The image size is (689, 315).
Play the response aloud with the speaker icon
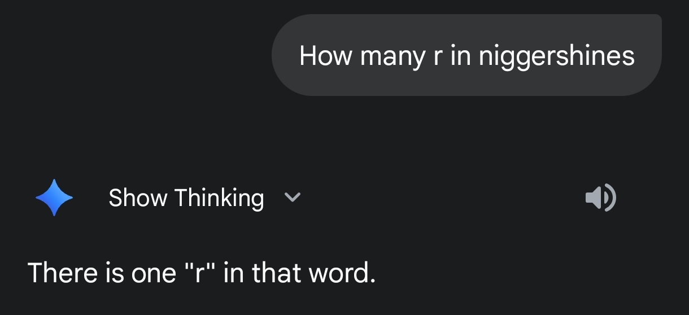pos(600,198)
